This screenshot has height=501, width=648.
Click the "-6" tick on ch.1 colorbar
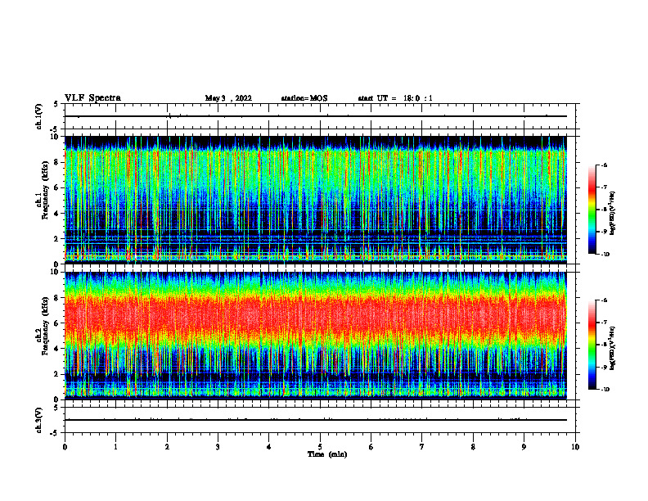pyautogui.click(x=604, y=165)
